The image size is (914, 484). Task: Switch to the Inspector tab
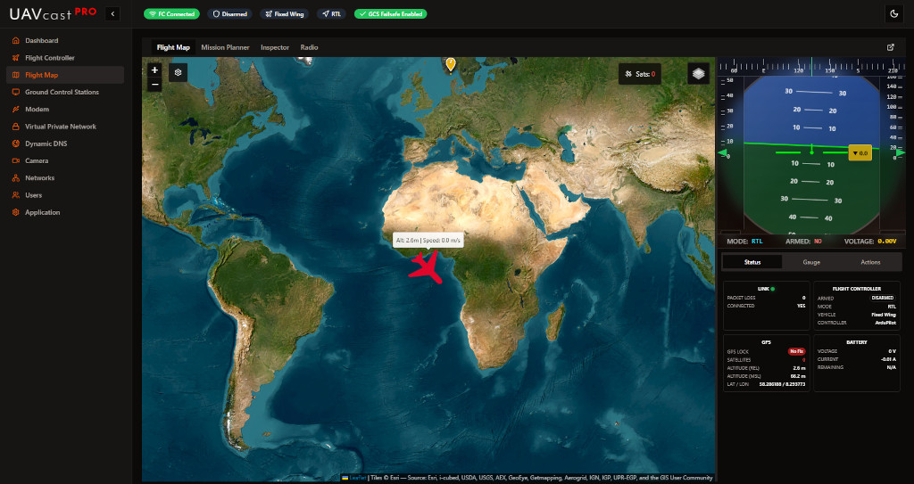point(274,47)
